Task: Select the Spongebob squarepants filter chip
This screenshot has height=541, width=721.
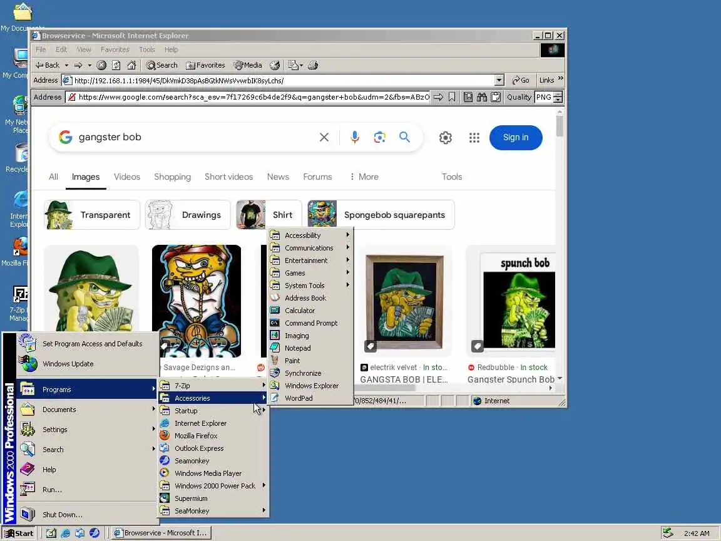Action: click(x=381, y=215)
